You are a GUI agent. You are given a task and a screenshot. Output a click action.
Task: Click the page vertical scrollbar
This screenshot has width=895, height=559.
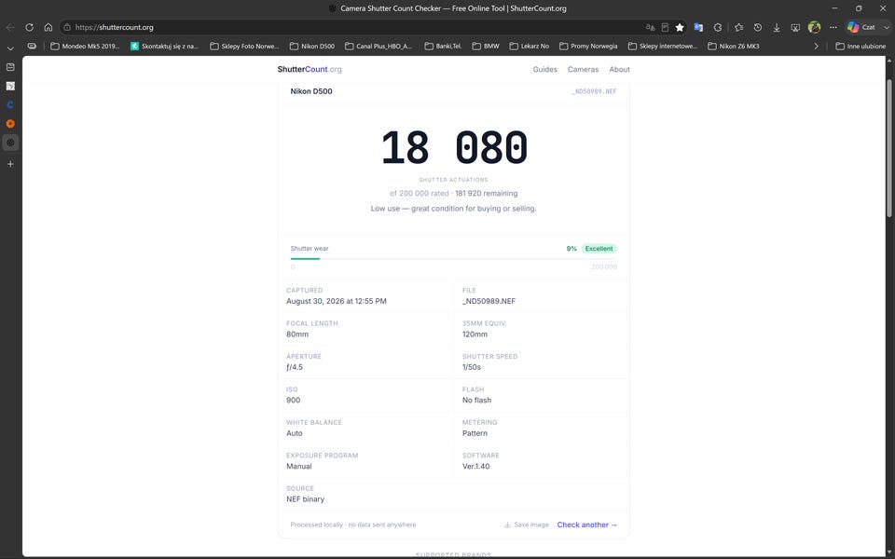point(888,148)
